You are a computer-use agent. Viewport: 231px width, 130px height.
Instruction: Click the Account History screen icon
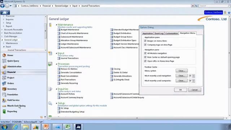tap(59, 94)
